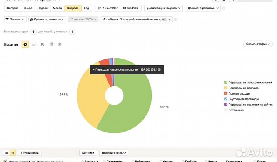This screenshot has width=277, height=162.
Task: Open the map view icon
Action: (x=60, y=44)
